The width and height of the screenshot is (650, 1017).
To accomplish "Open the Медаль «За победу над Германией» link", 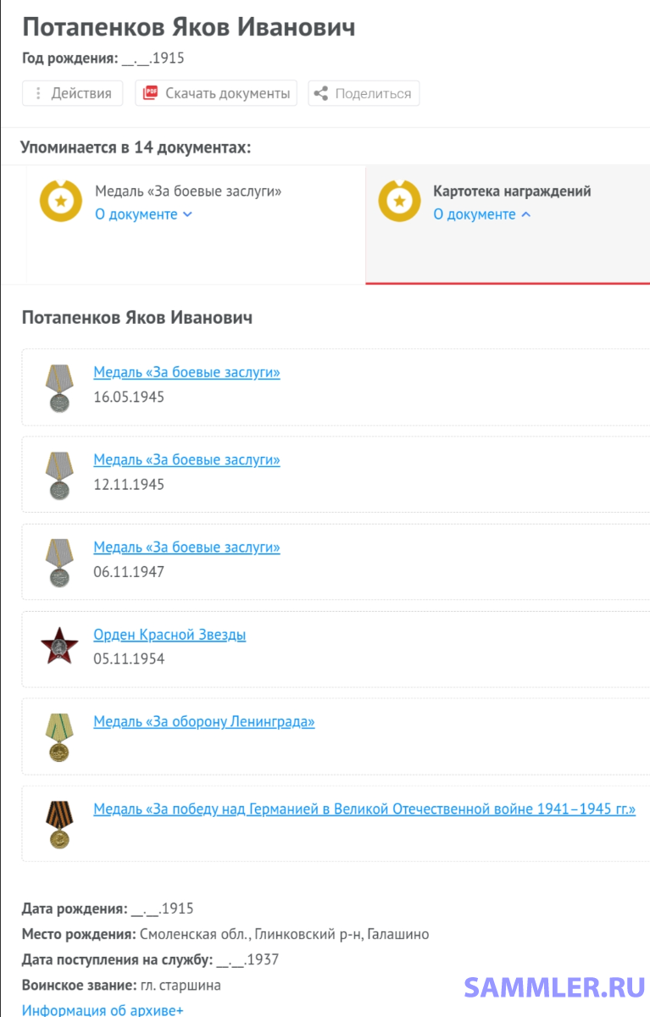I will pos(364,809).
